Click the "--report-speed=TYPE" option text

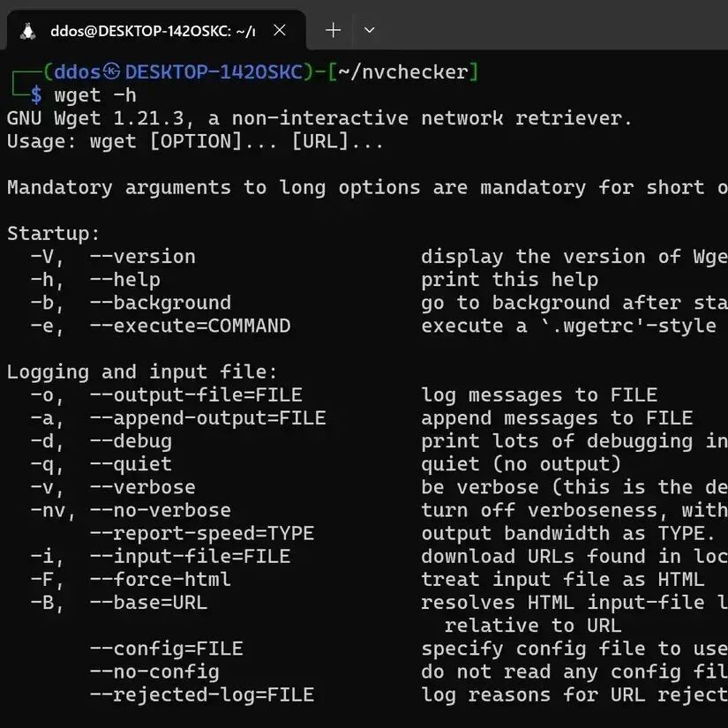202,534
